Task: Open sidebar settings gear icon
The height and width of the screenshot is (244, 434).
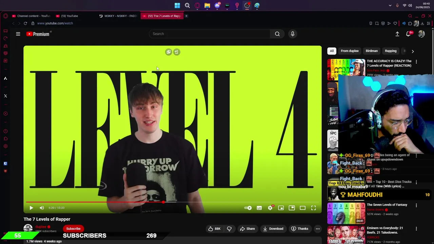Action: click(x=5, y=146)
